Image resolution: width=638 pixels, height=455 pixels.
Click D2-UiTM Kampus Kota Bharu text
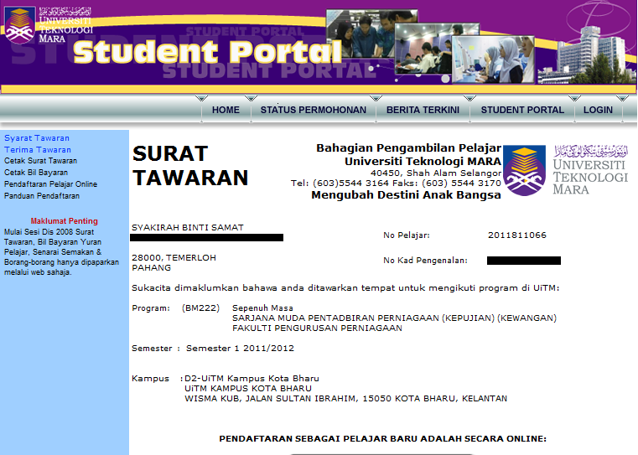click(x=252, y=379)
